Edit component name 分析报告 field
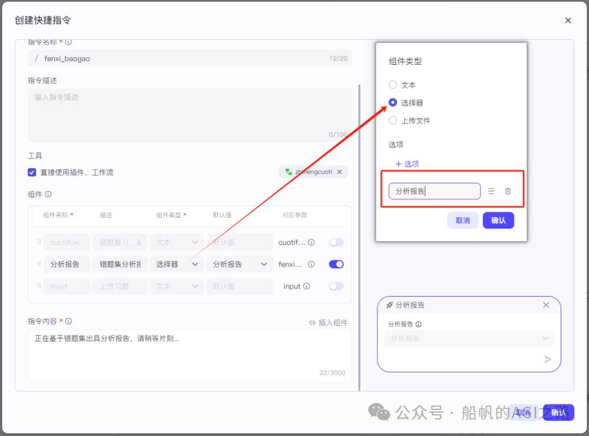 coord(67,265)
